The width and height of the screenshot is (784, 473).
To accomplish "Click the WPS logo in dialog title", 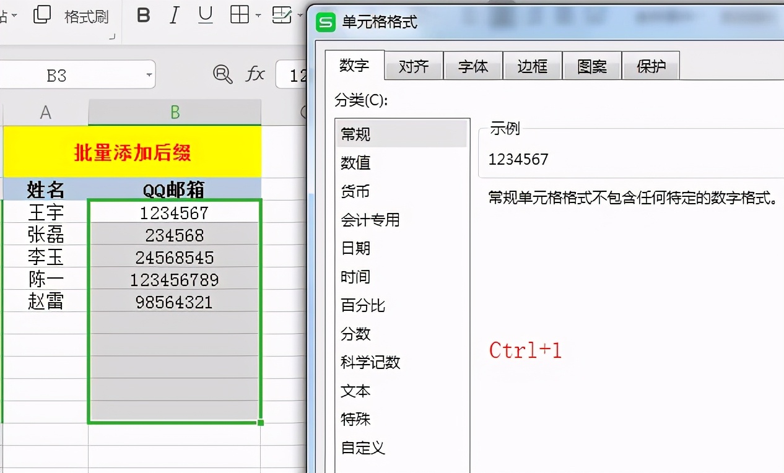I will click(325, 22).
